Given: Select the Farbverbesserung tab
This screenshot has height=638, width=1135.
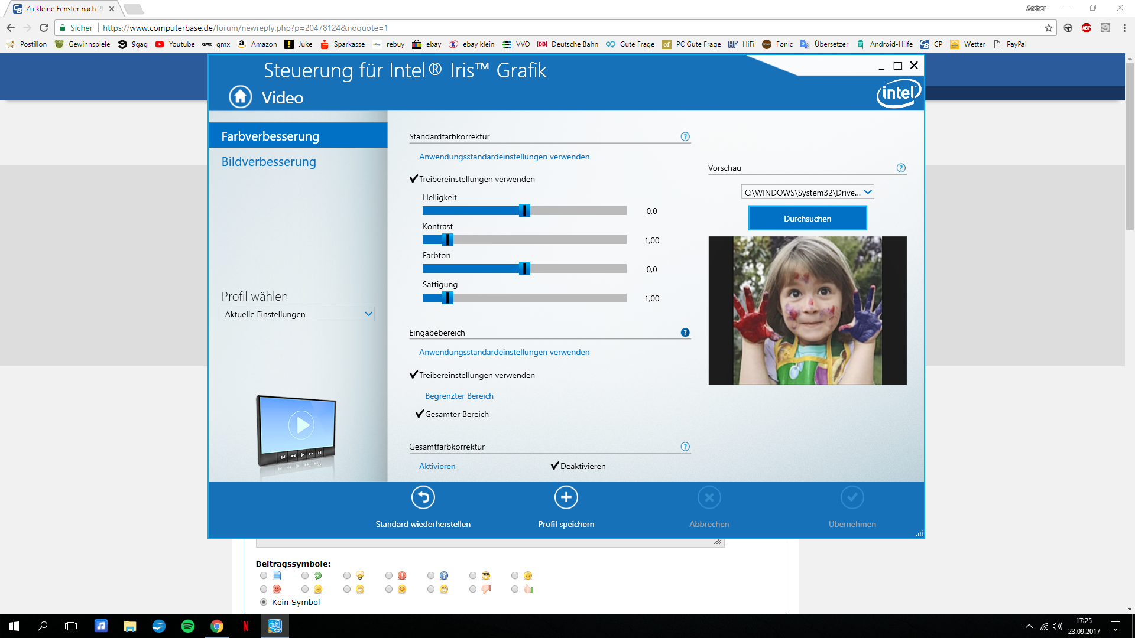Looking at the screenshot, I should tap(270, 136).
